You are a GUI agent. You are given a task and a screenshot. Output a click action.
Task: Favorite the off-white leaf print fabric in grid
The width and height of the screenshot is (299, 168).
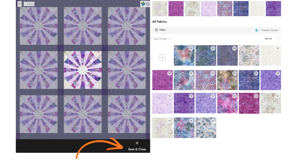pyautogui.click(x=278, y=49)
